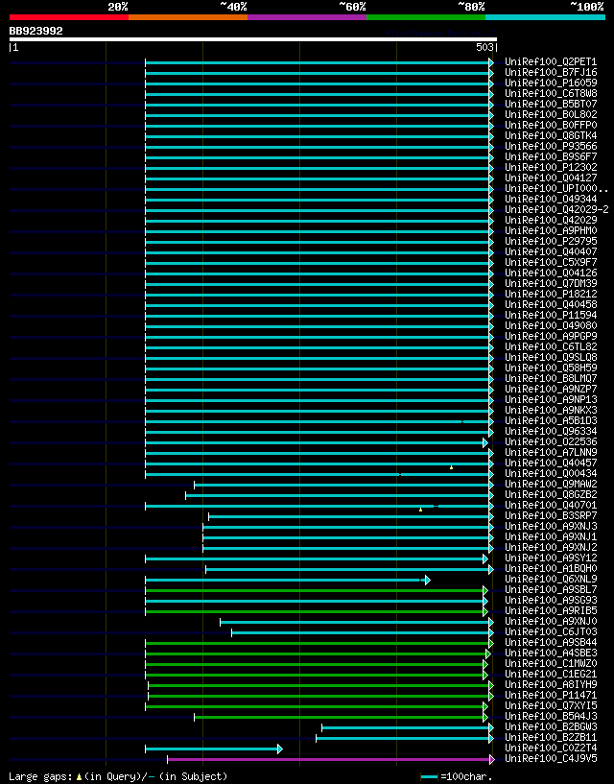Image resolution: width=614 pixels, height=784 pixels.
Task: Click label UniRef100_Q42029-2
Action: tap(556, 209)
